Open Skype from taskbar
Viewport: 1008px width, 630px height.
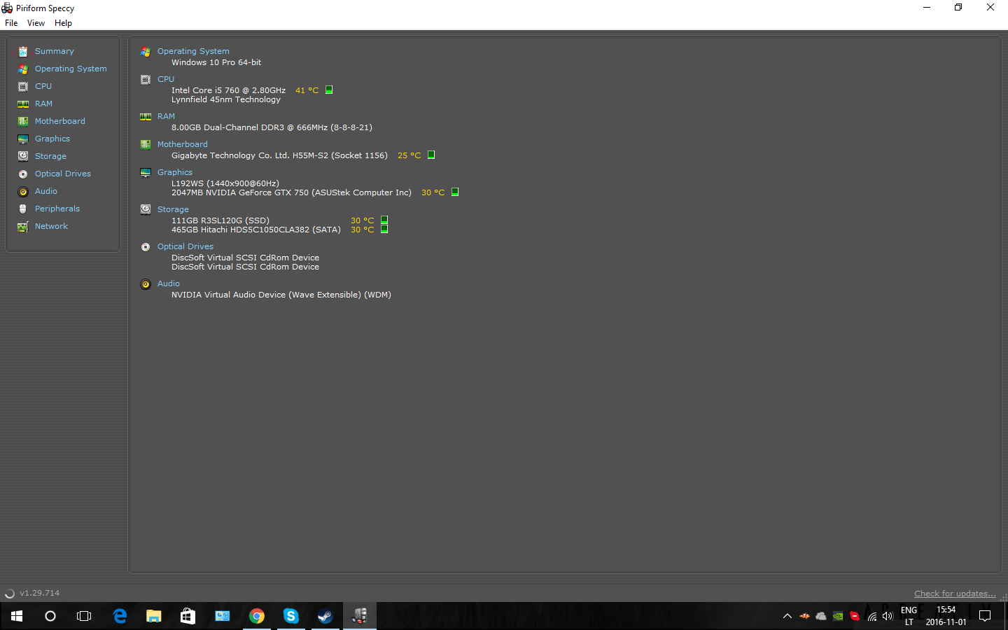coord(291,616)
